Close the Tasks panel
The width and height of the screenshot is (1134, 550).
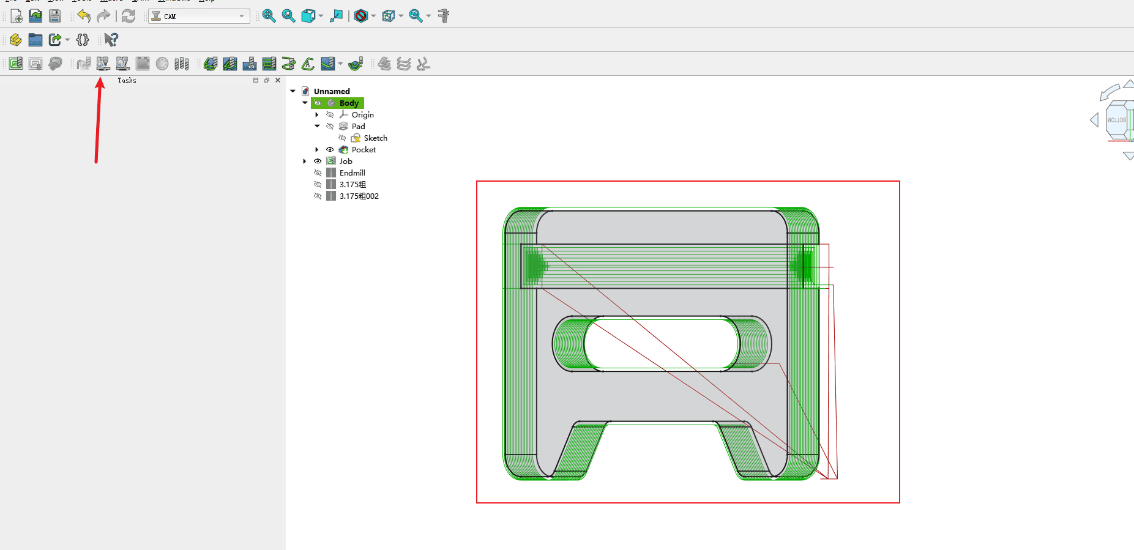[x=278, y=80]
